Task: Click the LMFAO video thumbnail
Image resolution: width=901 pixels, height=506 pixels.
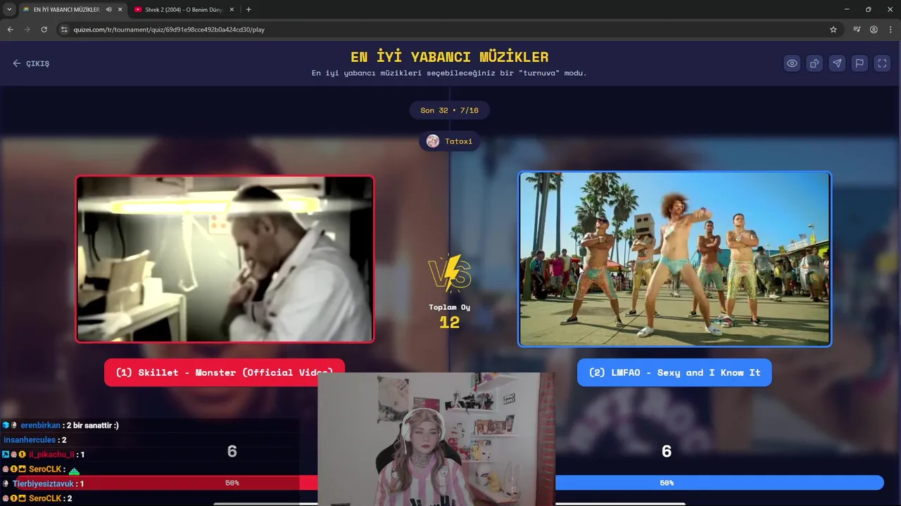Action: tap(674, 259)
